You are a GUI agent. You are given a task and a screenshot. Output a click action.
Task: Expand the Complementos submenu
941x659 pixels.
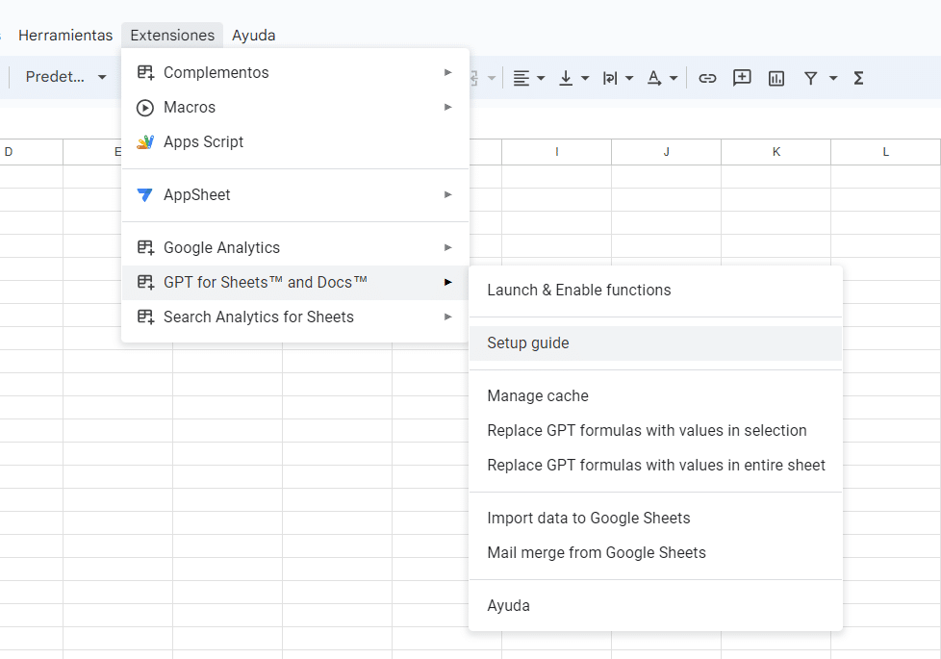coord(294,72)
